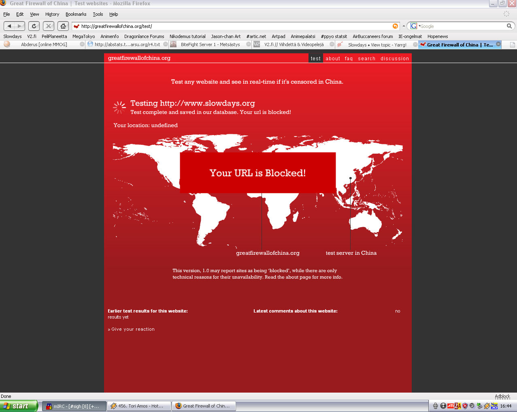Click the Reload page button
This screenshot has height=412, width=517.
(x=34, y=26)
